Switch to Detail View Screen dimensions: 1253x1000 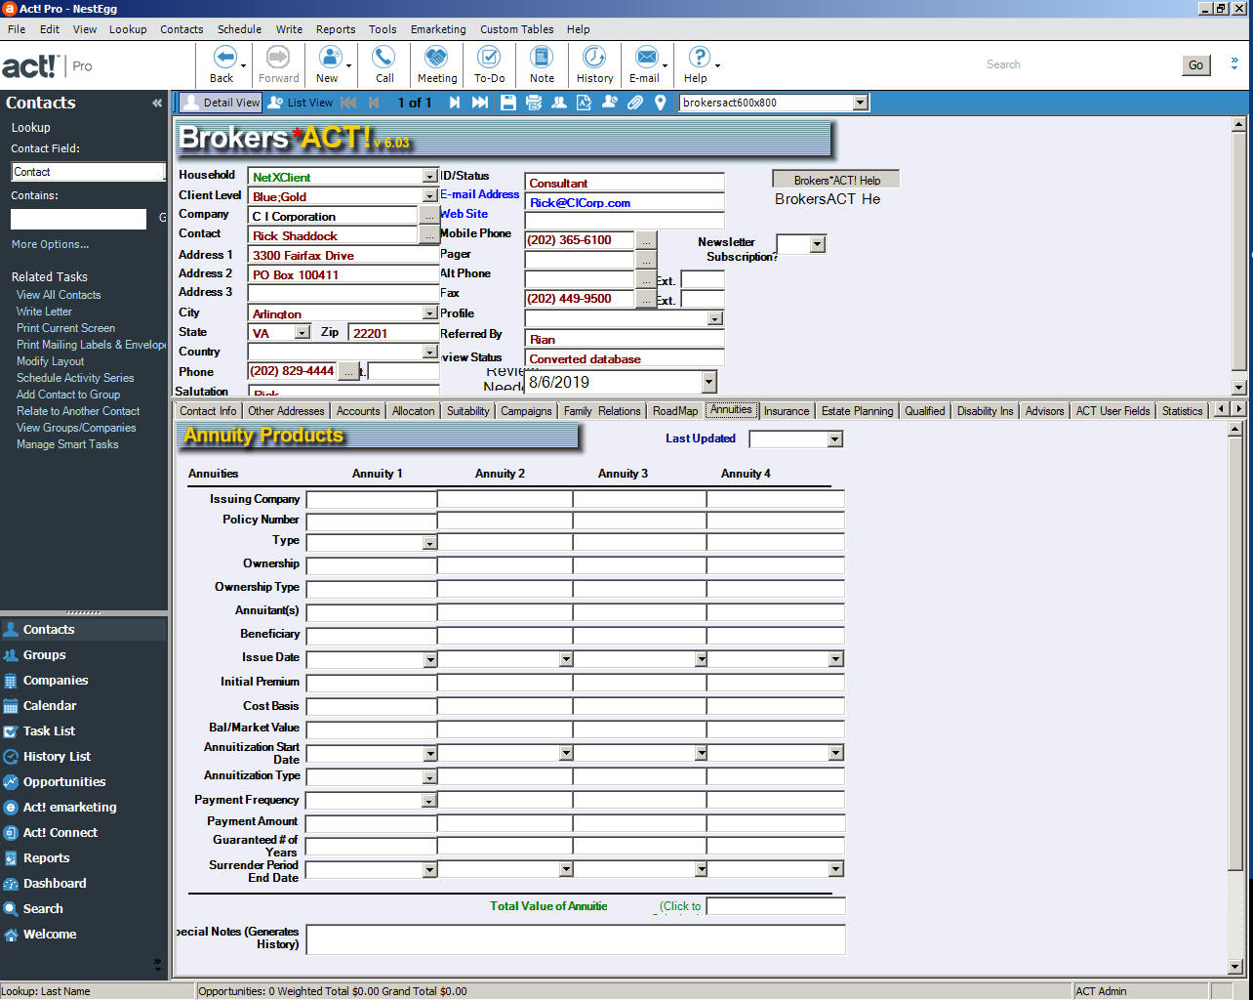click(x=221, y=103)
